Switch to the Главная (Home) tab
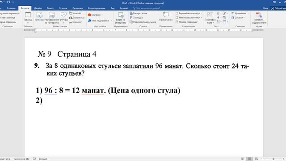Image resolution: width=286 pixels, height=161 pixels. click(x=11, y=8)
